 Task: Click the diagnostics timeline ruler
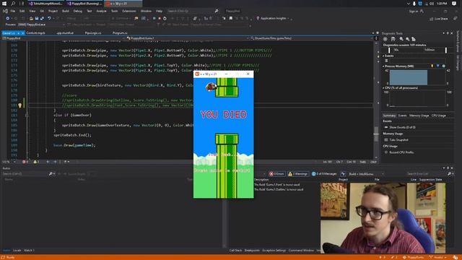[x=417, y=50]
